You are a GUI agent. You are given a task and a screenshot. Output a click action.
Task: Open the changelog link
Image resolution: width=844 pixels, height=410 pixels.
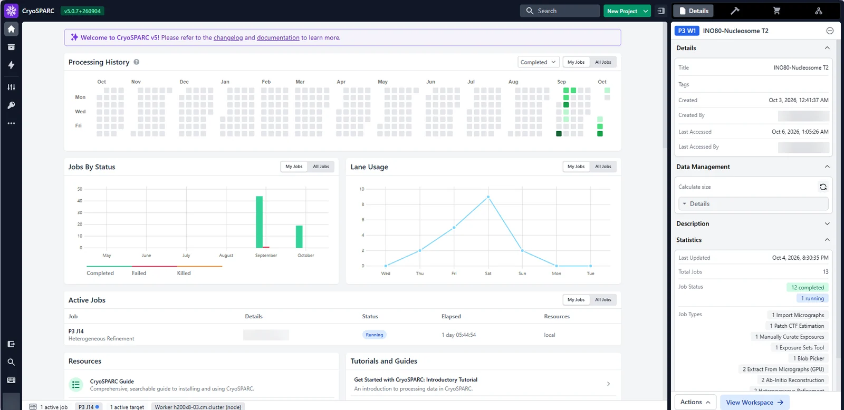(x=228, y=38)
